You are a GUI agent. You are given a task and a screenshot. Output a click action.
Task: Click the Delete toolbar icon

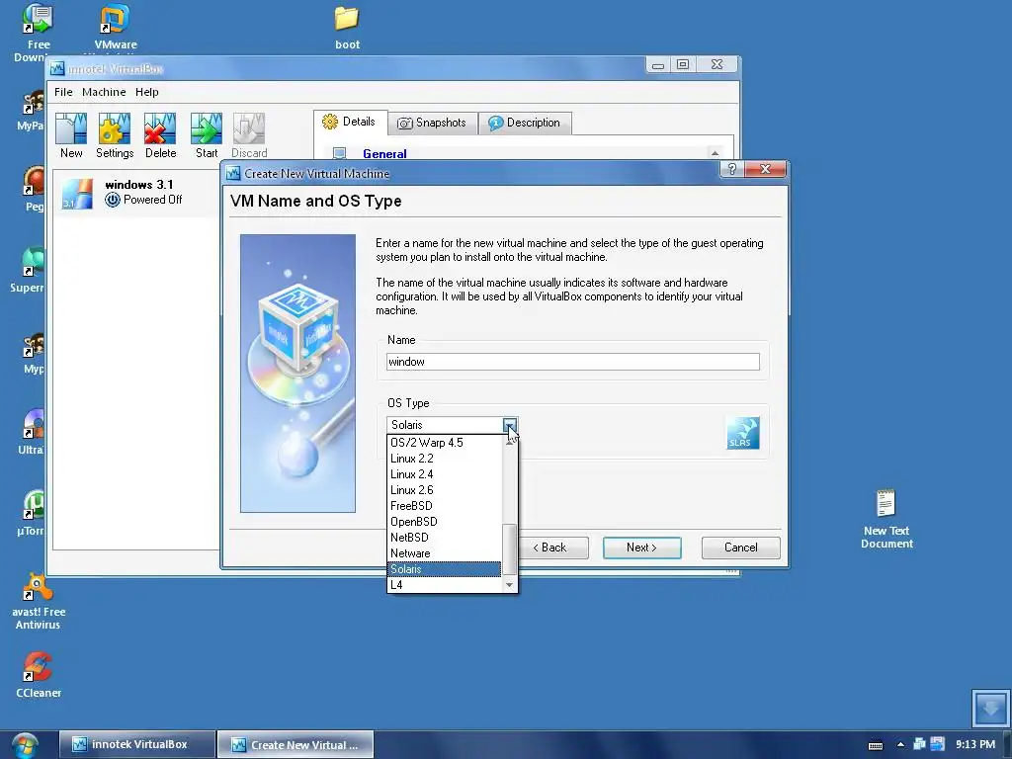pos(160,135)
